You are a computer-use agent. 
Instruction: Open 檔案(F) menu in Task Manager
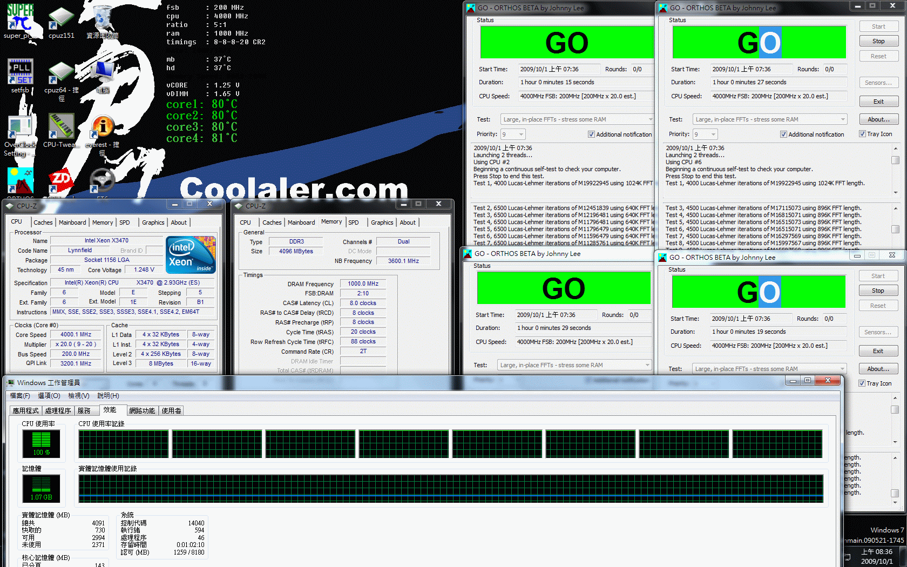tap(20, 396)
